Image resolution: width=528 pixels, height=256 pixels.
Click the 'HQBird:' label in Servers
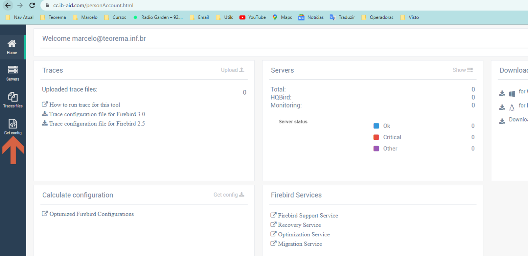pos(281,97)
